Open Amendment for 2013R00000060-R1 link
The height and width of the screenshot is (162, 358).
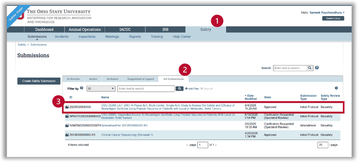pos(125,126)
